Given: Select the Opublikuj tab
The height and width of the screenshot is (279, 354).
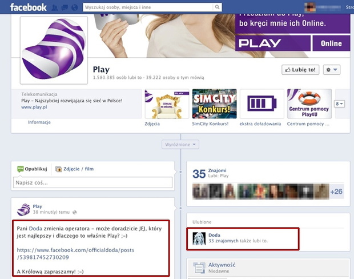Looking at the screenshot, I should click(33, 169).
